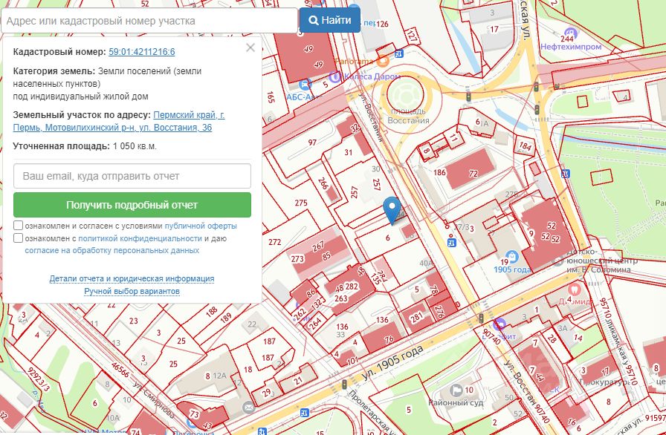Click the Нефтехимпром place icon

pos(570,33)
